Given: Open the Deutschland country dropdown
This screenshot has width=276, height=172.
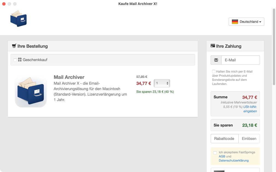Looking at the screenshot, I should coord(246,22).
